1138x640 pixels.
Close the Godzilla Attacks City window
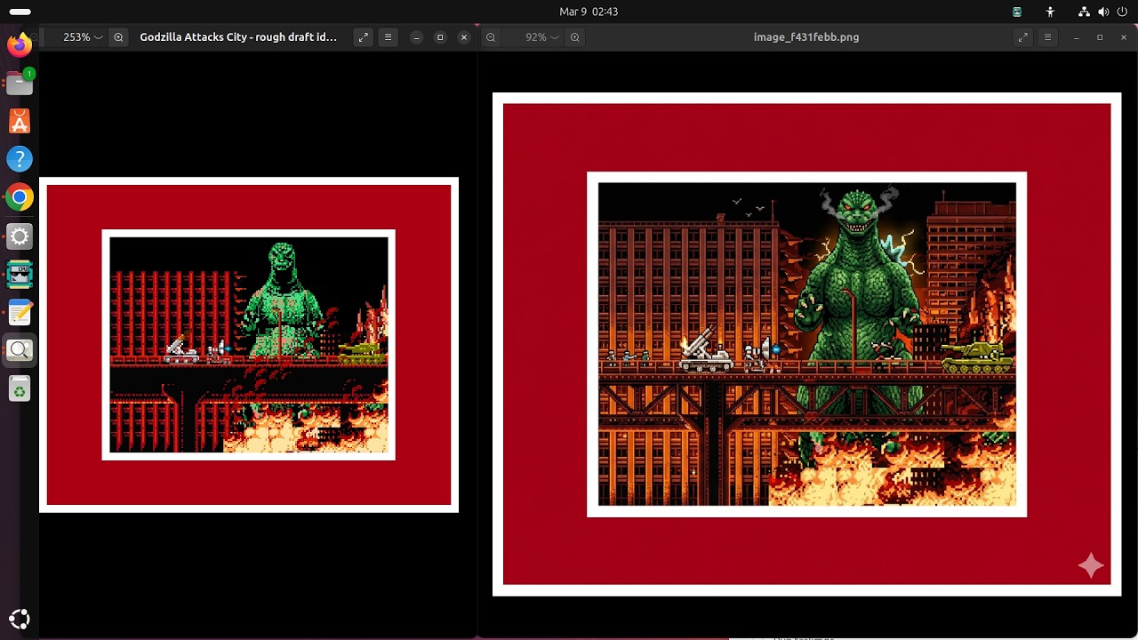coord(464,37)
